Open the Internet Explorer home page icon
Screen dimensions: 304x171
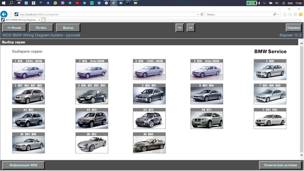point(285,14)
